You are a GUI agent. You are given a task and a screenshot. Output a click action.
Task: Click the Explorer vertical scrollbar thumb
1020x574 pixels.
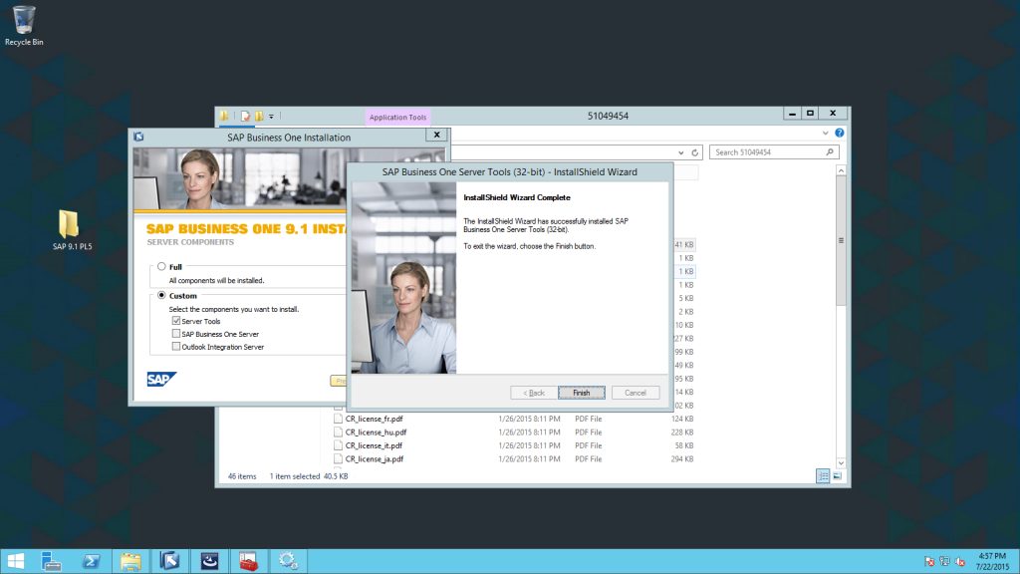(841, 240)
